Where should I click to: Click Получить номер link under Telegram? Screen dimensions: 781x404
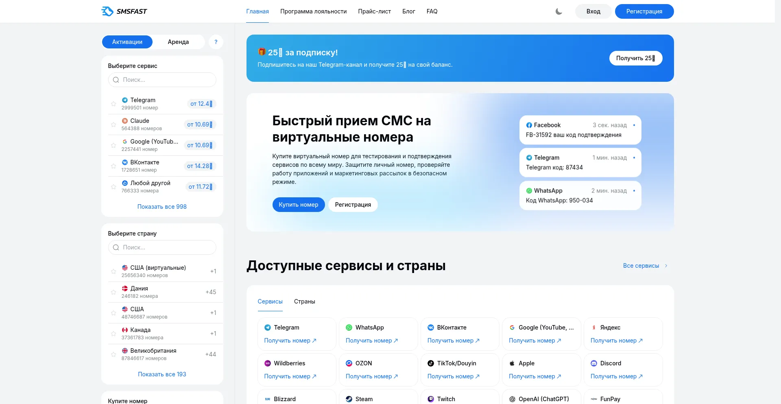coord(290,341)
